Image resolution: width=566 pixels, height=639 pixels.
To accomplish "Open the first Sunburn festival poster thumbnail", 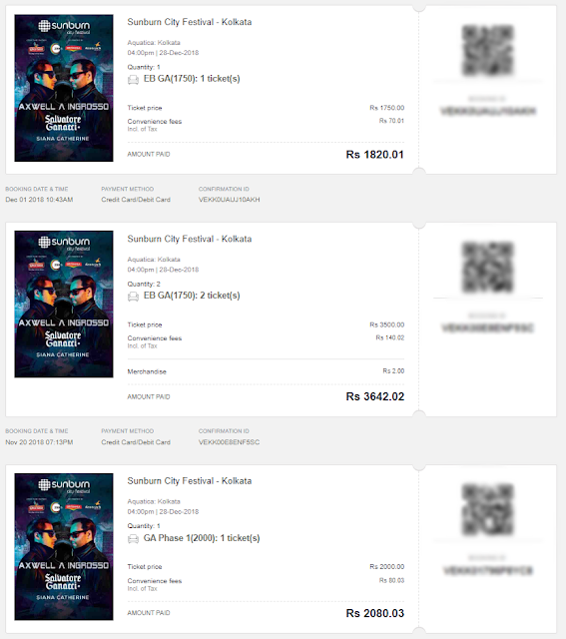I will (64, 88).
